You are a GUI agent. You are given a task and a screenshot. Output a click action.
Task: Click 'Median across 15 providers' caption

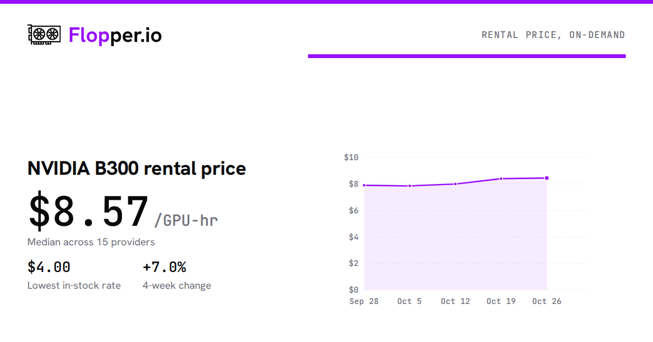click(x=91, y=242)
